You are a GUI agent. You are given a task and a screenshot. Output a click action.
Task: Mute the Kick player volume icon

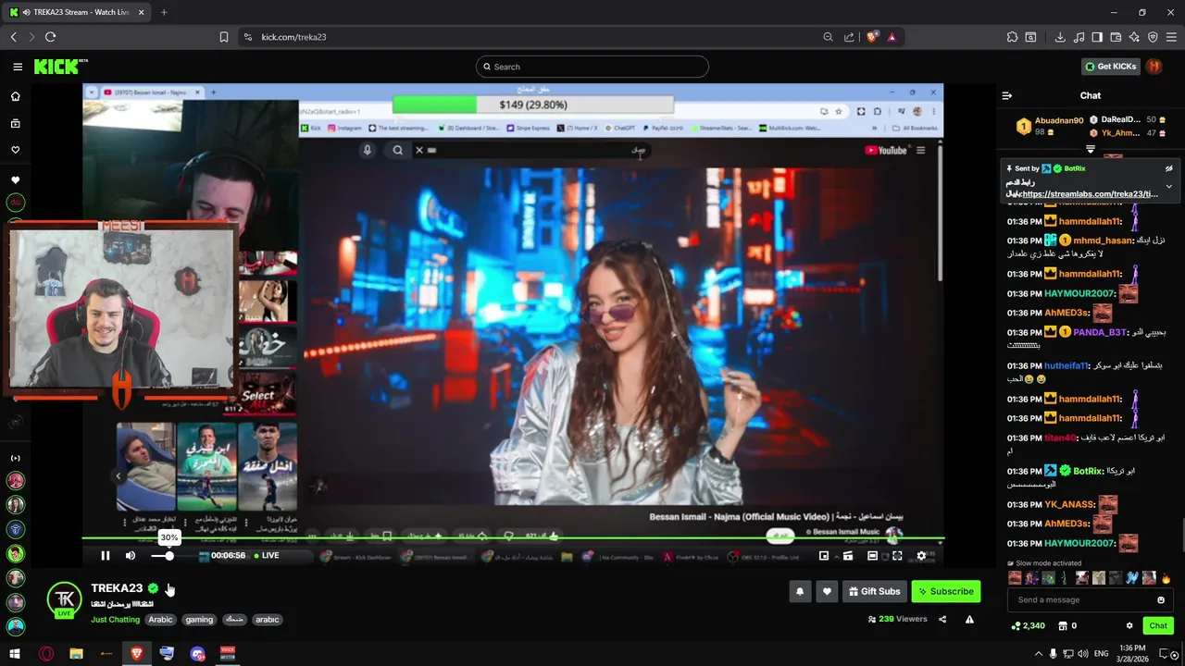point(131,556)
